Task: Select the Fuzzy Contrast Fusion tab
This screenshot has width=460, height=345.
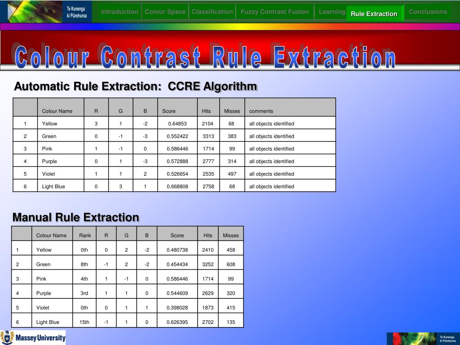Action: pos(274,12)
